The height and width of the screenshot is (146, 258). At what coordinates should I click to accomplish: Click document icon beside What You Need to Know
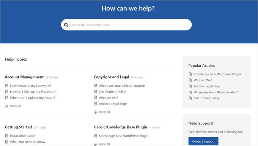pyautogui.click(x=6, y=141)
